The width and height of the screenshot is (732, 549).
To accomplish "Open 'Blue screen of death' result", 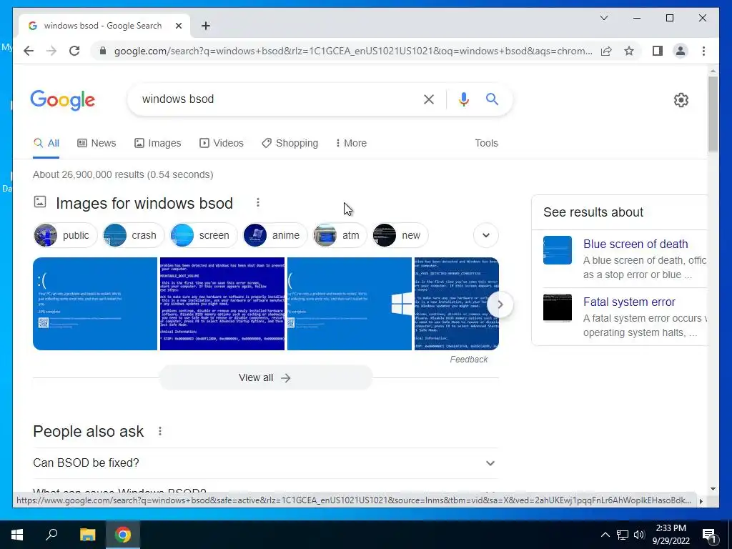I will click(635, 244).
